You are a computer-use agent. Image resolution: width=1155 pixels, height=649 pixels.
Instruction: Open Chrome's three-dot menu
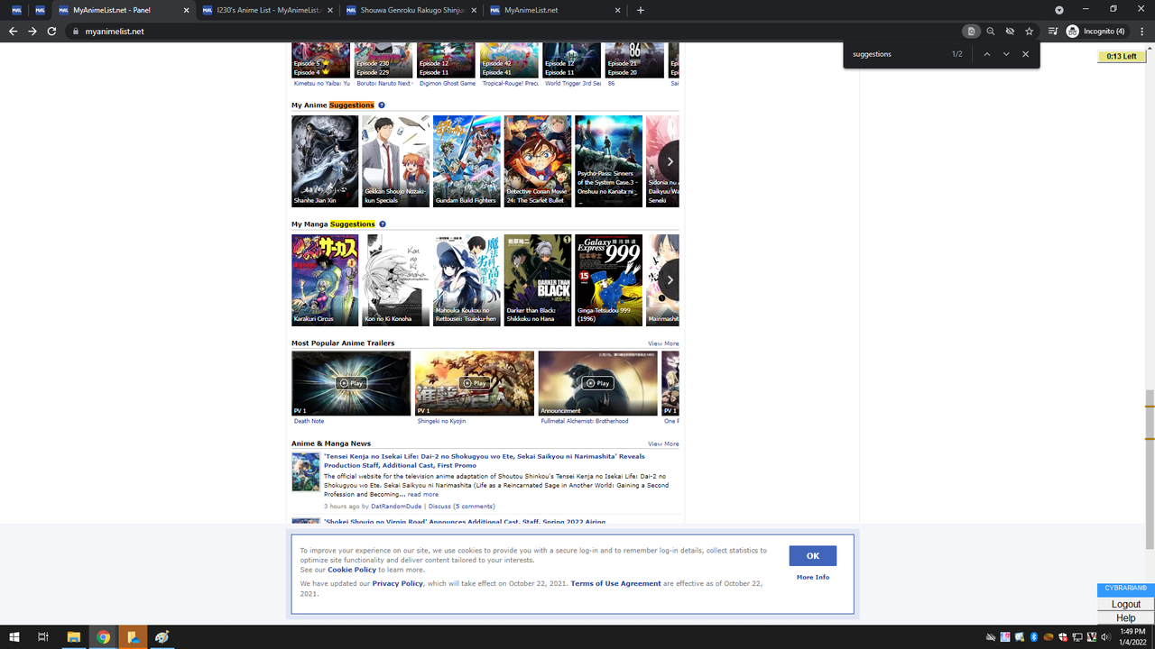coord(1141,32)
